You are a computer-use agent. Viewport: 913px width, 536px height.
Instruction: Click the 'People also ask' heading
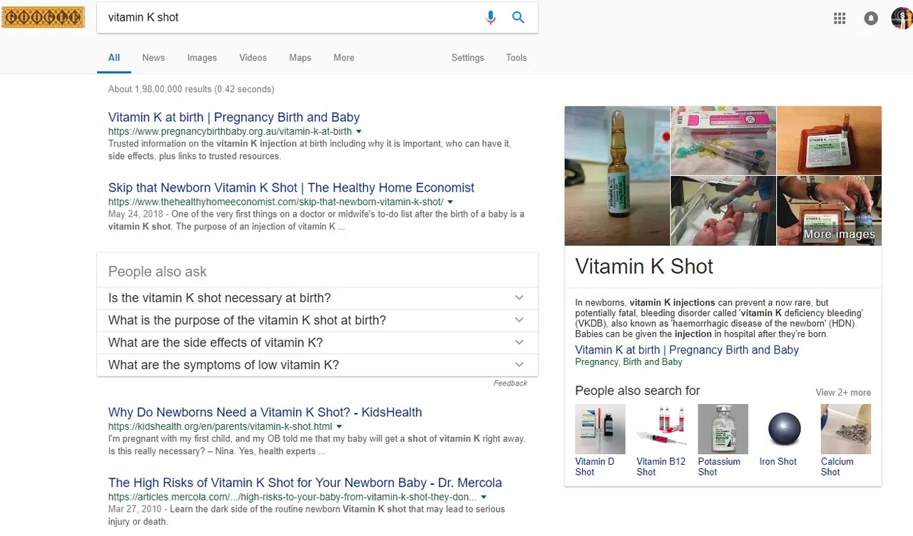pyautogui.click(x=158, y=272)
